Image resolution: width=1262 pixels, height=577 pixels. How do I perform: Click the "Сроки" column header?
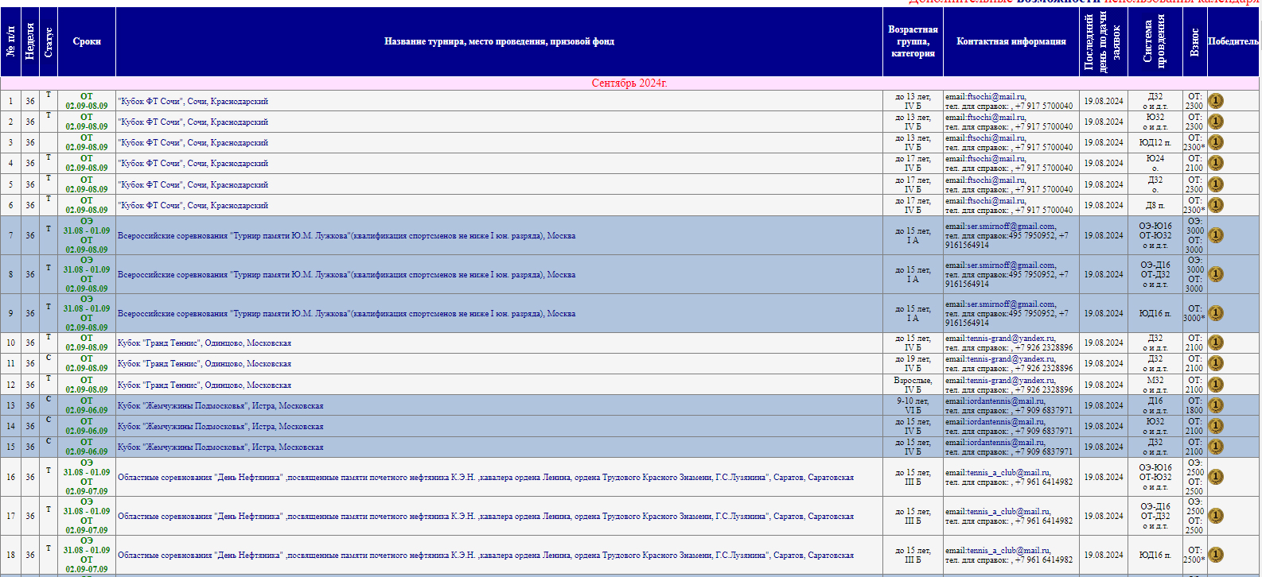[87, 41]
